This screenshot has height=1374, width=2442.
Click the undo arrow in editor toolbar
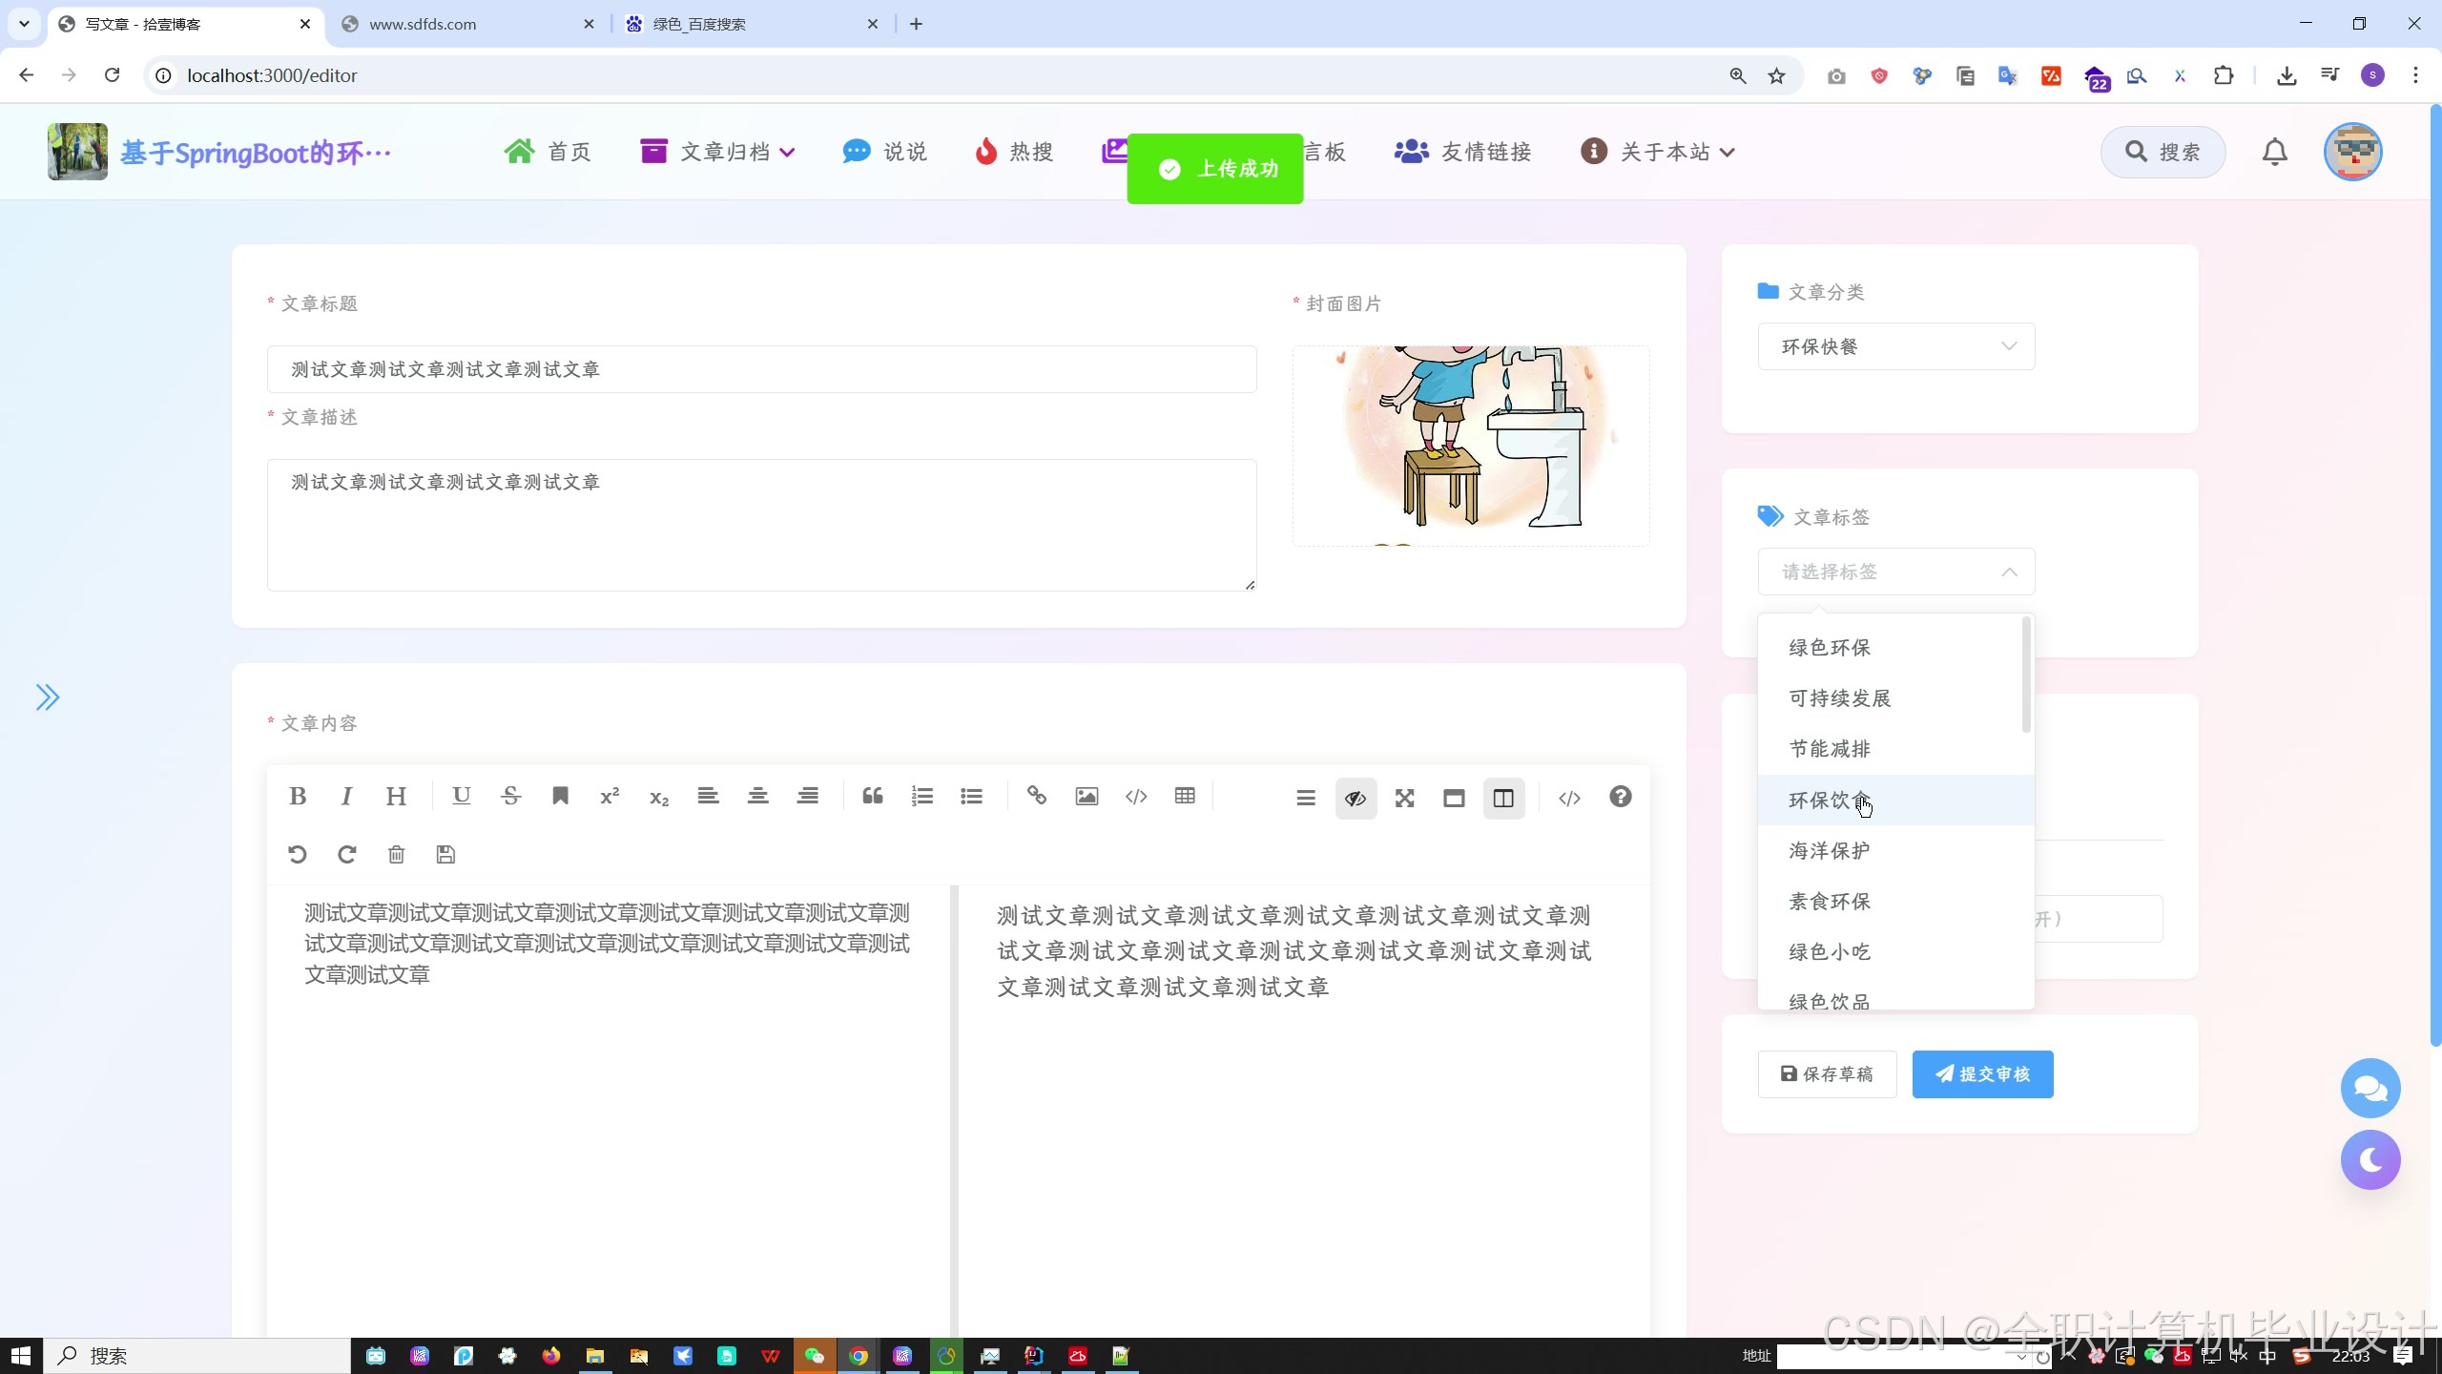click(x=297, y=854)
